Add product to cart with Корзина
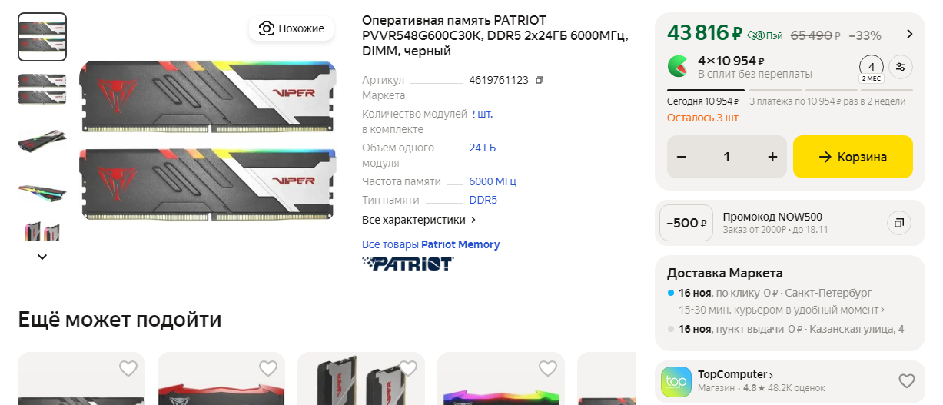The width and height of the screenshot is (943, 405). pyautogui.click(x=853, y=157)
